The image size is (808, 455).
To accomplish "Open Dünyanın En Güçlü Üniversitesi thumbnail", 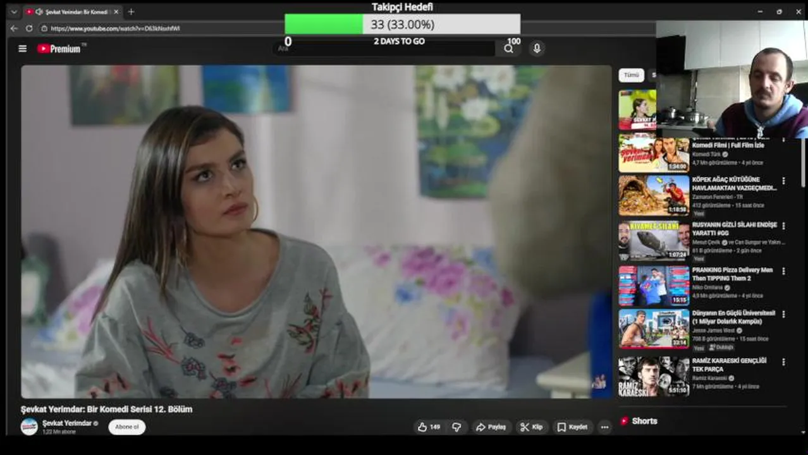I will point(654,329).
